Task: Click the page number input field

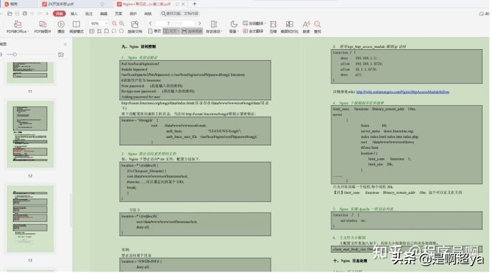Action: point(175,23)
